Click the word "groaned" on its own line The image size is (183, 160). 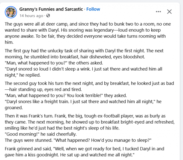[x=14, y=108]
